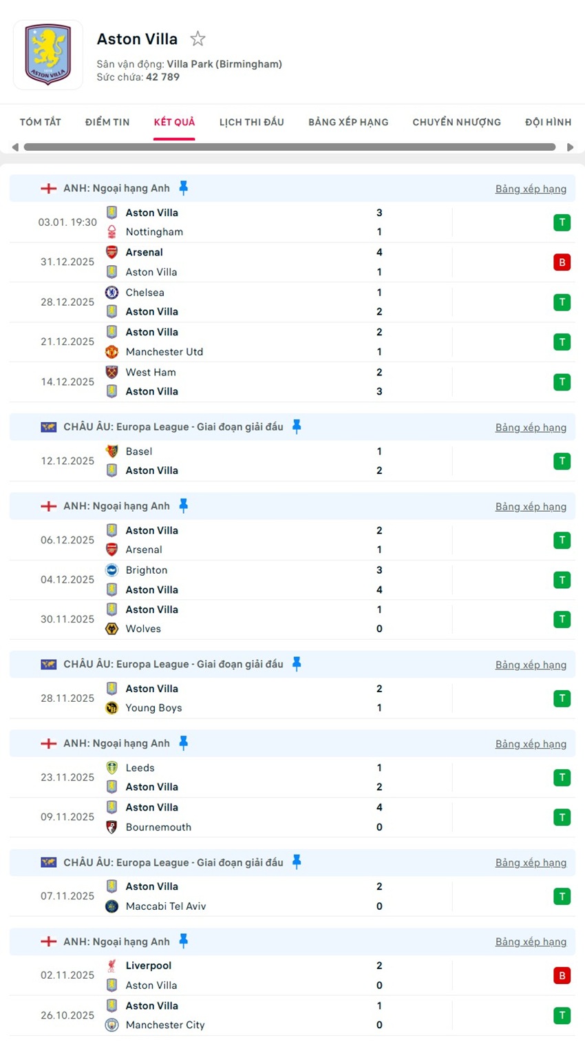This screenshot has width=585, height=1042.
Task: Click Arsenal's team logo
Action: tap(111, 252)
